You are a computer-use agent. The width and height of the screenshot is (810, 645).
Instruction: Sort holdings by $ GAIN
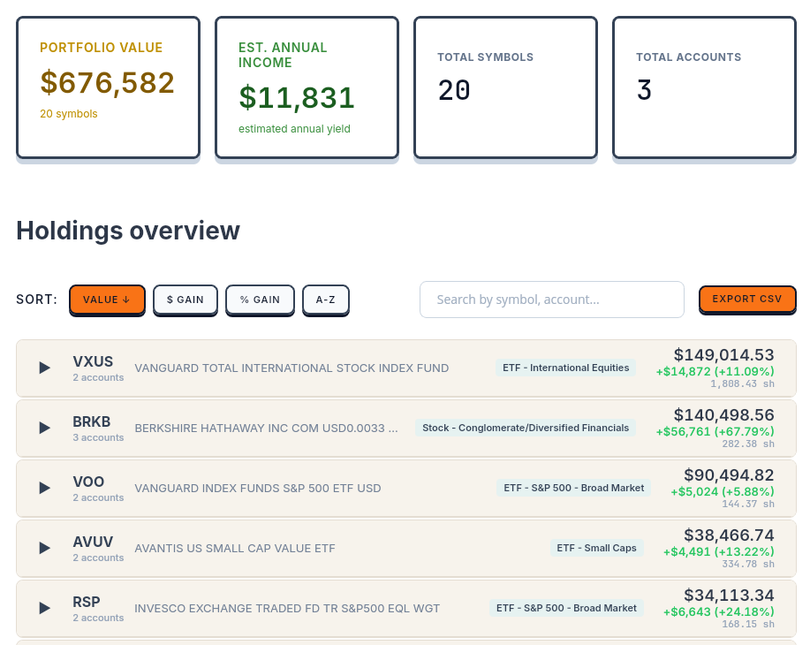[185, 300]
